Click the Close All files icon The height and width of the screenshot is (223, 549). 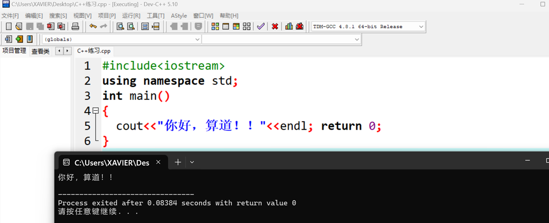pos(61,26)
